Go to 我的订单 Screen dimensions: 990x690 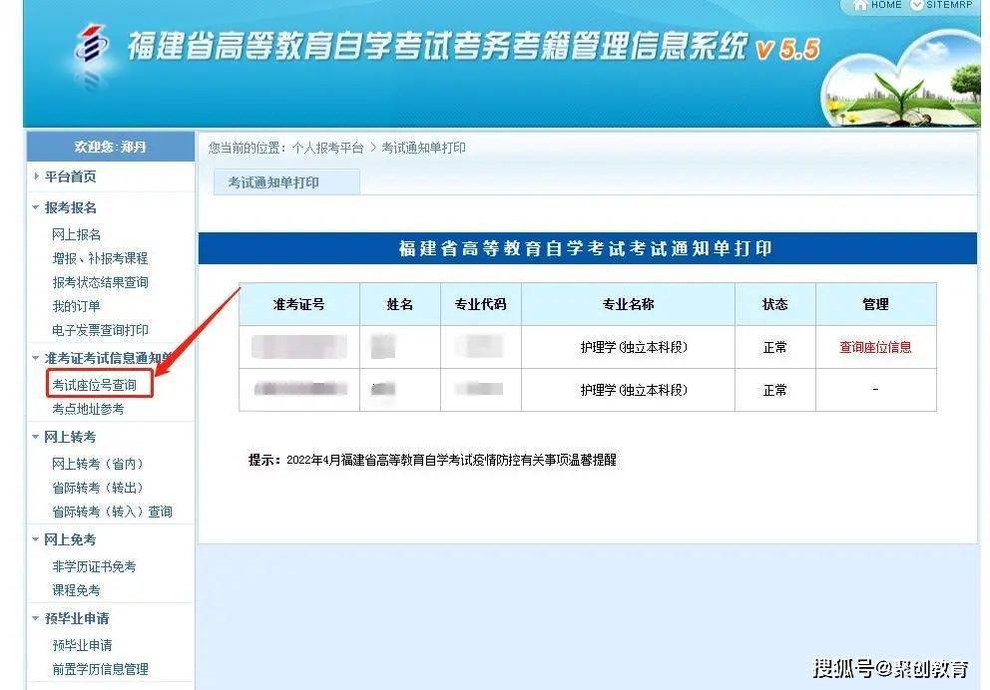[x=76, y=306]
